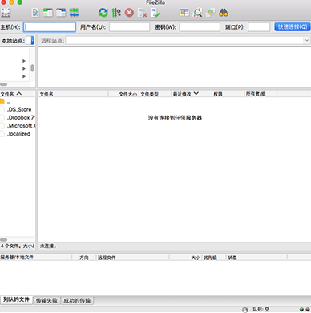Open the 远程站点 remote site dropdown
311x313 pixels.
(x=307, y=40)
